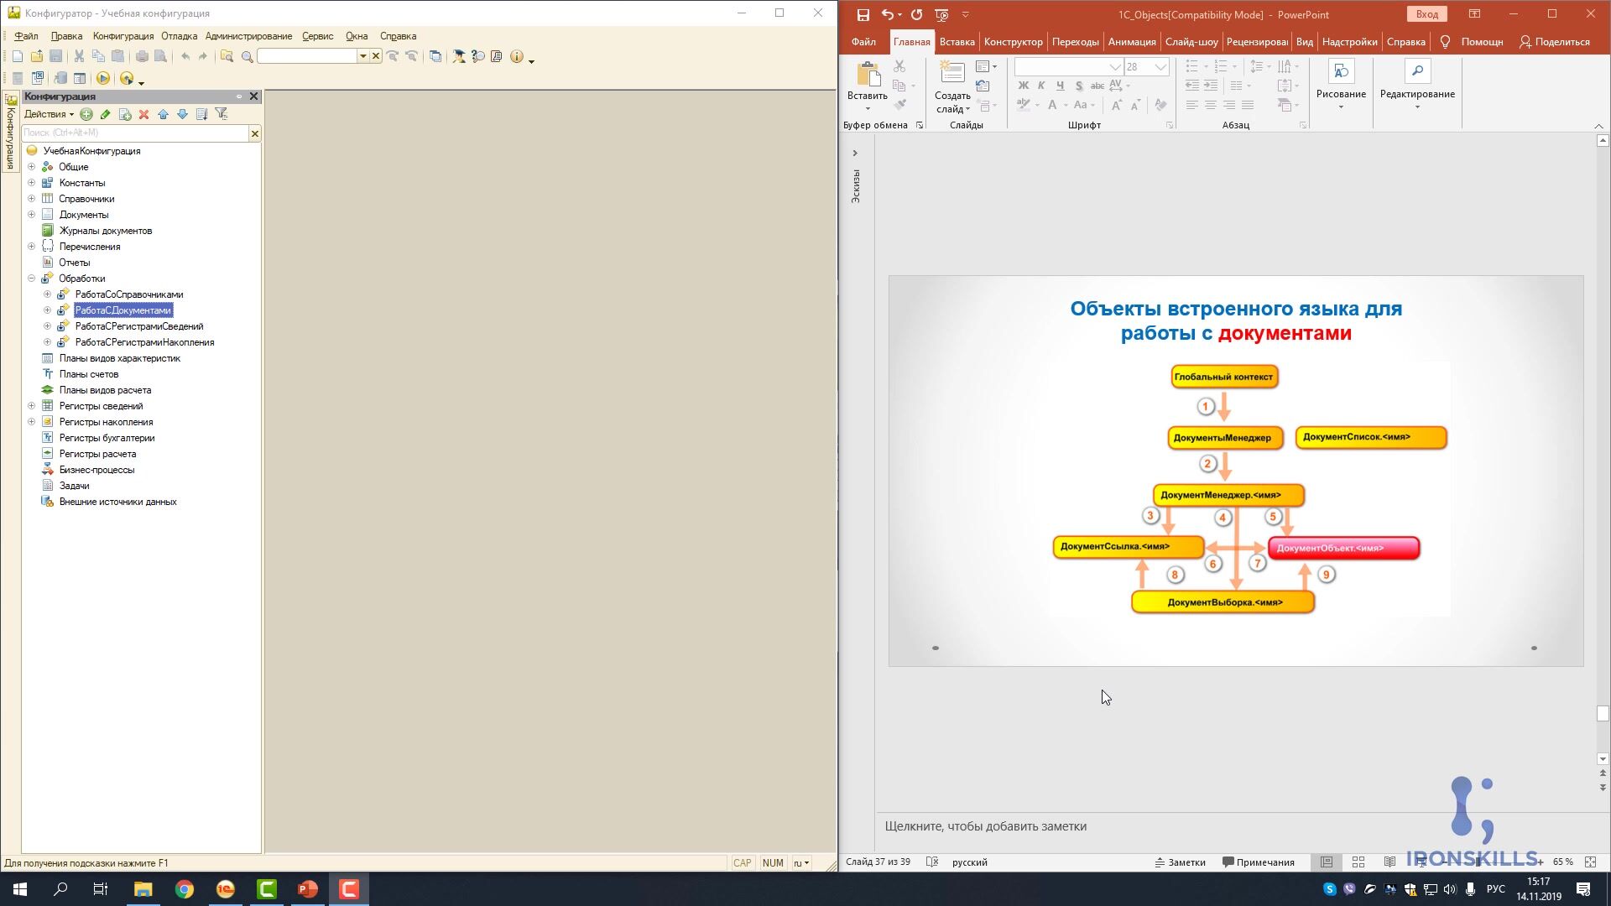Image resolution: width=1611 pixels, height=906 pixels.
Task: Click filter by subsystems funnel icon
Action: pos(222,114)
